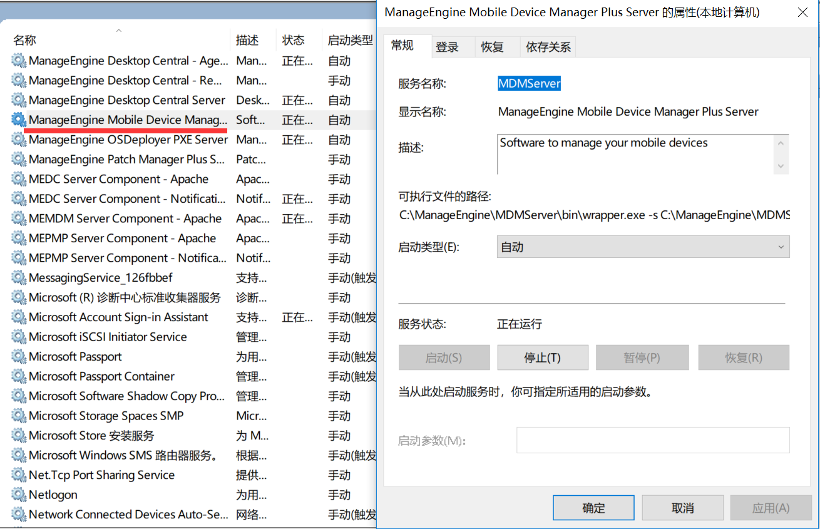Screen dimensions: 820x529
Task: Click gear icon of ManageEngine OSDeployer PXE Server
Action: click(19, 140)
